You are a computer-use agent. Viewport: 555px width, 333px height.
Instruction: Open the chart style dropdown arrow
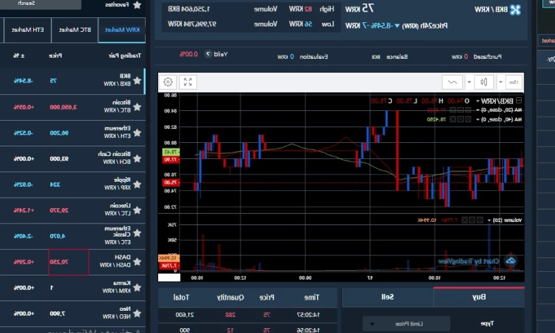[469, 82]
